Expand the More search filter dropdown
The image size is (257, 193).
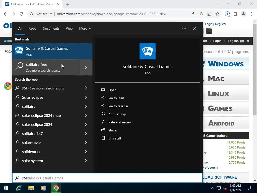(x=85, y=29)
